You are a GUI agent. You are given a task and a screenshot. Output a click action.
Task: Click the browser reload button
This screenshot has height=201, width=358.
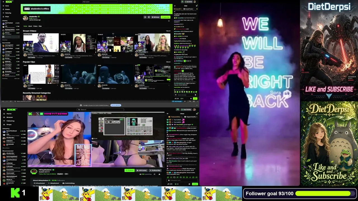[x=11, y=101]
